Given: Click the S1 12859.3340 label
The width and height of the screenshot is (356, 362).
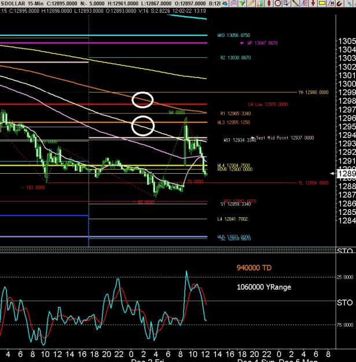Looking at the screenshot, I should (x=236, y=204).
